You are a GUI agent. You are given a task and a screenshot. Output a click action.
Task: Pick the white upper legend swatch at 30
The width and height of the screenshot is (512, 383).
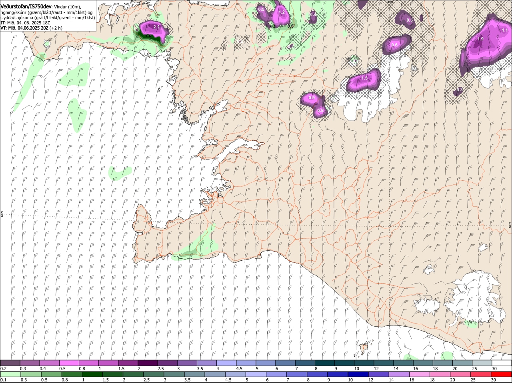502,363
